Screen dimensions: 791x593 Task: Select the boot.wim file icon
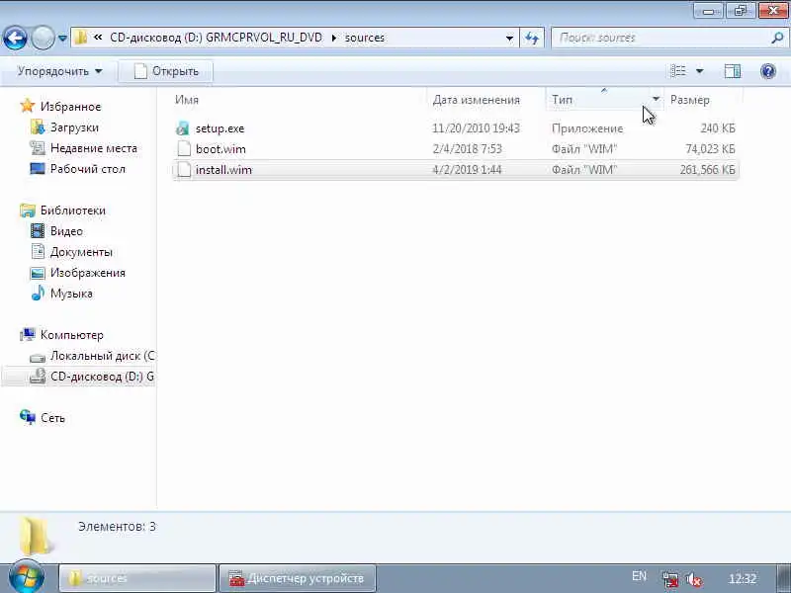(x=184, y=149)
